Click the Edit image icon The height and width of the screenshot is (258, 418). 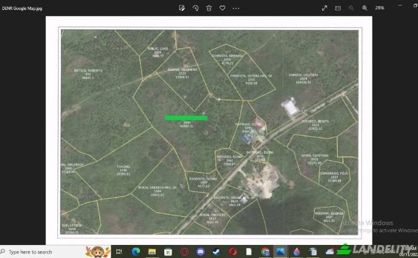[x=182, y=8]
